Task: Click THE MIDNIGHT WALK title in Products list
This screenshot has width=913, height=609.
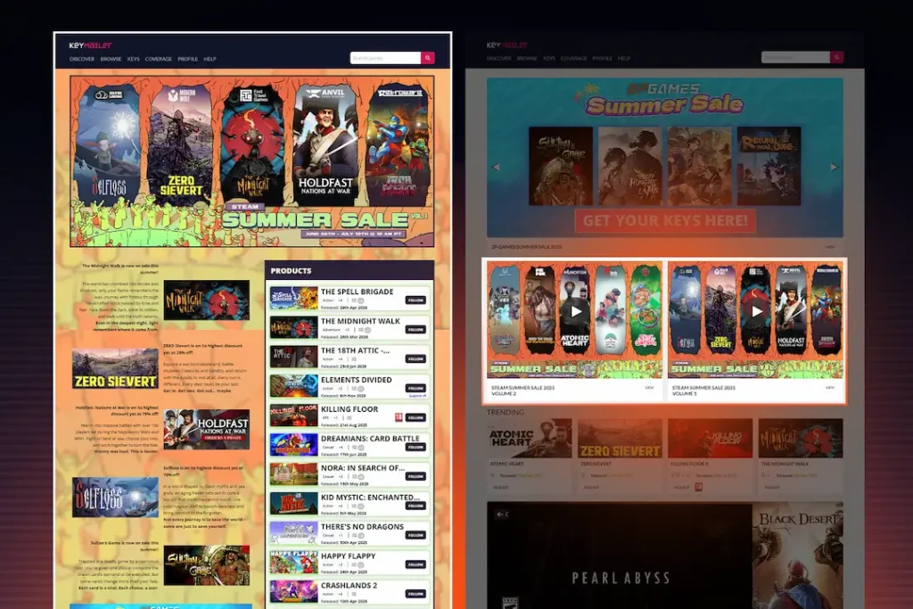Action: tap(360, 321)
